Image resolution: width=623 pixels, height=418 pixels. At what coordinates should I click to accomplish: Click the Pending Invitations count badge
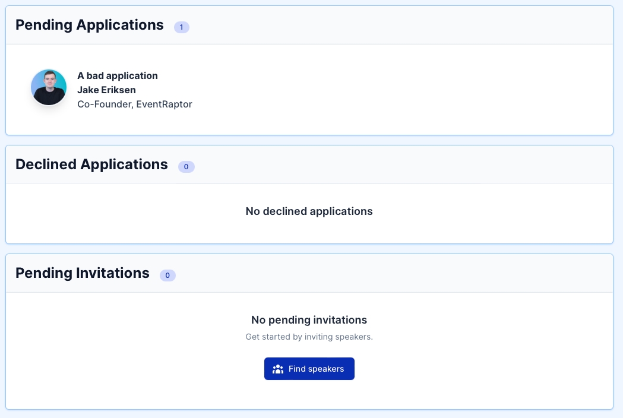point(167,275)
